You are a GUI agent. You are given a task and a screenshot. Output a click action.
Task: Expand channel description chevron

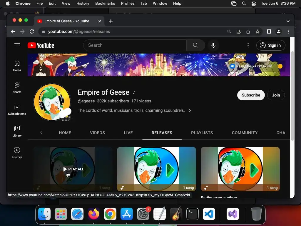click(x=190, y=110)
